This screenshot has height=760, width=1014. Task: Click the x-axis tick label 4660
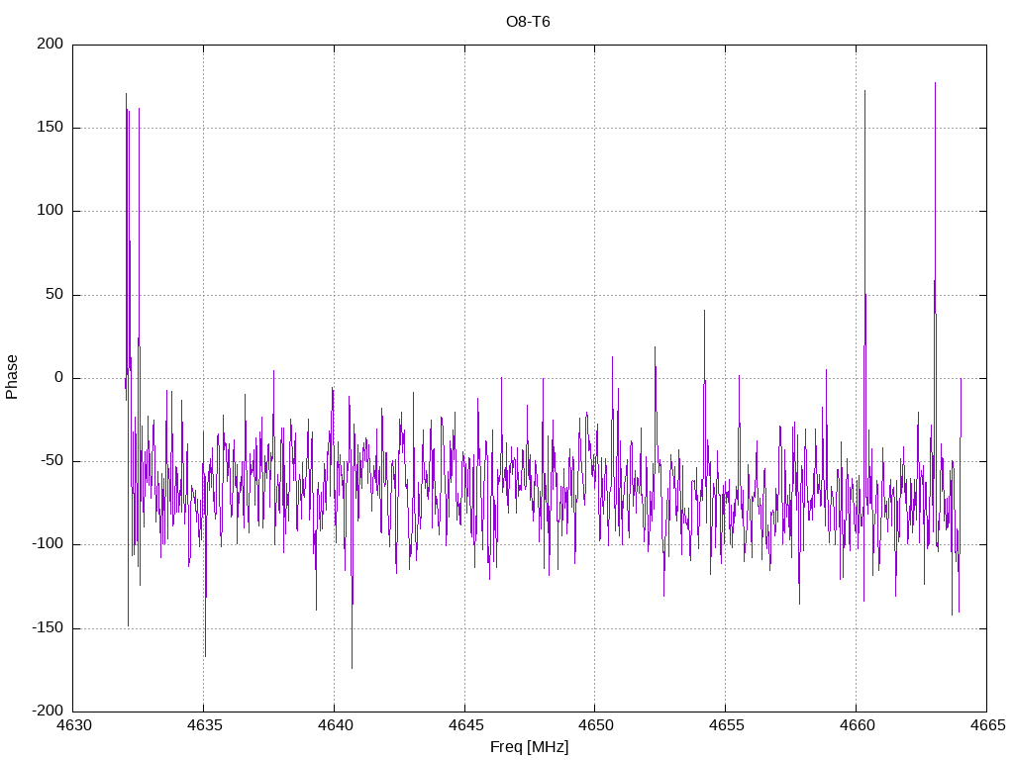click(x=857, y=725)
